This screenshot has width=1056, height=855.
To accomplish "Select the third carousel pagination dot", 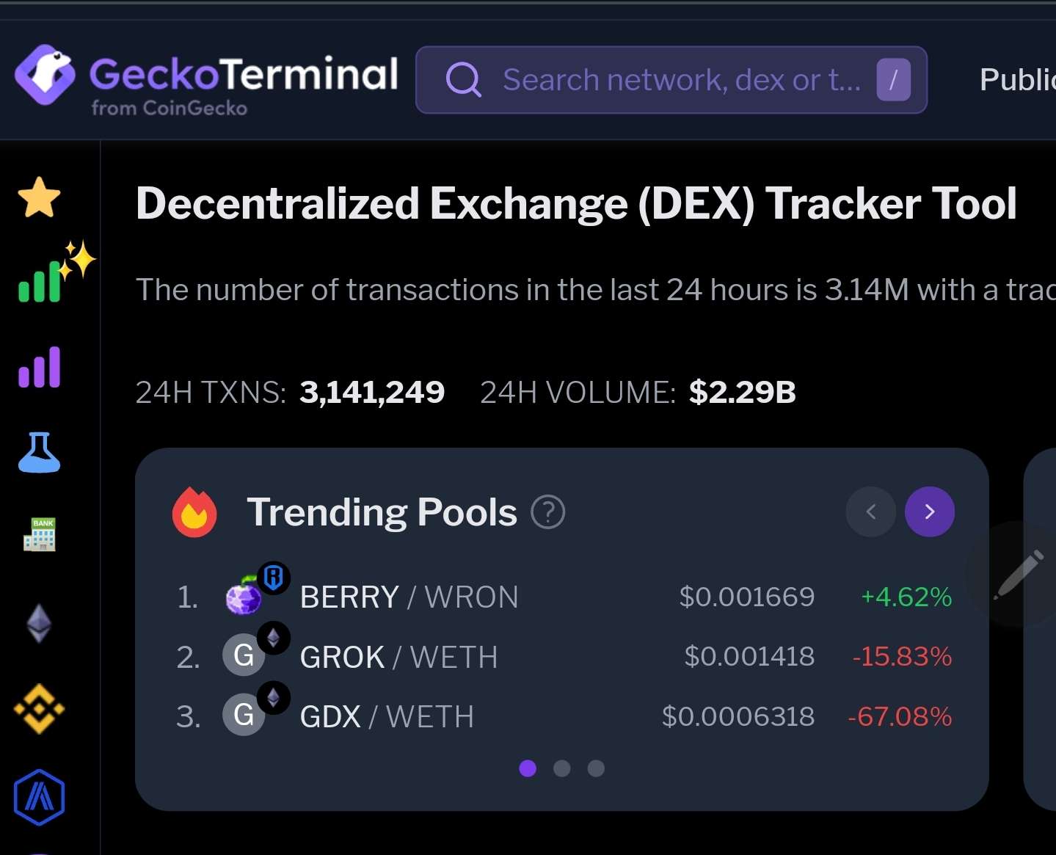I will tap(596, 768).
